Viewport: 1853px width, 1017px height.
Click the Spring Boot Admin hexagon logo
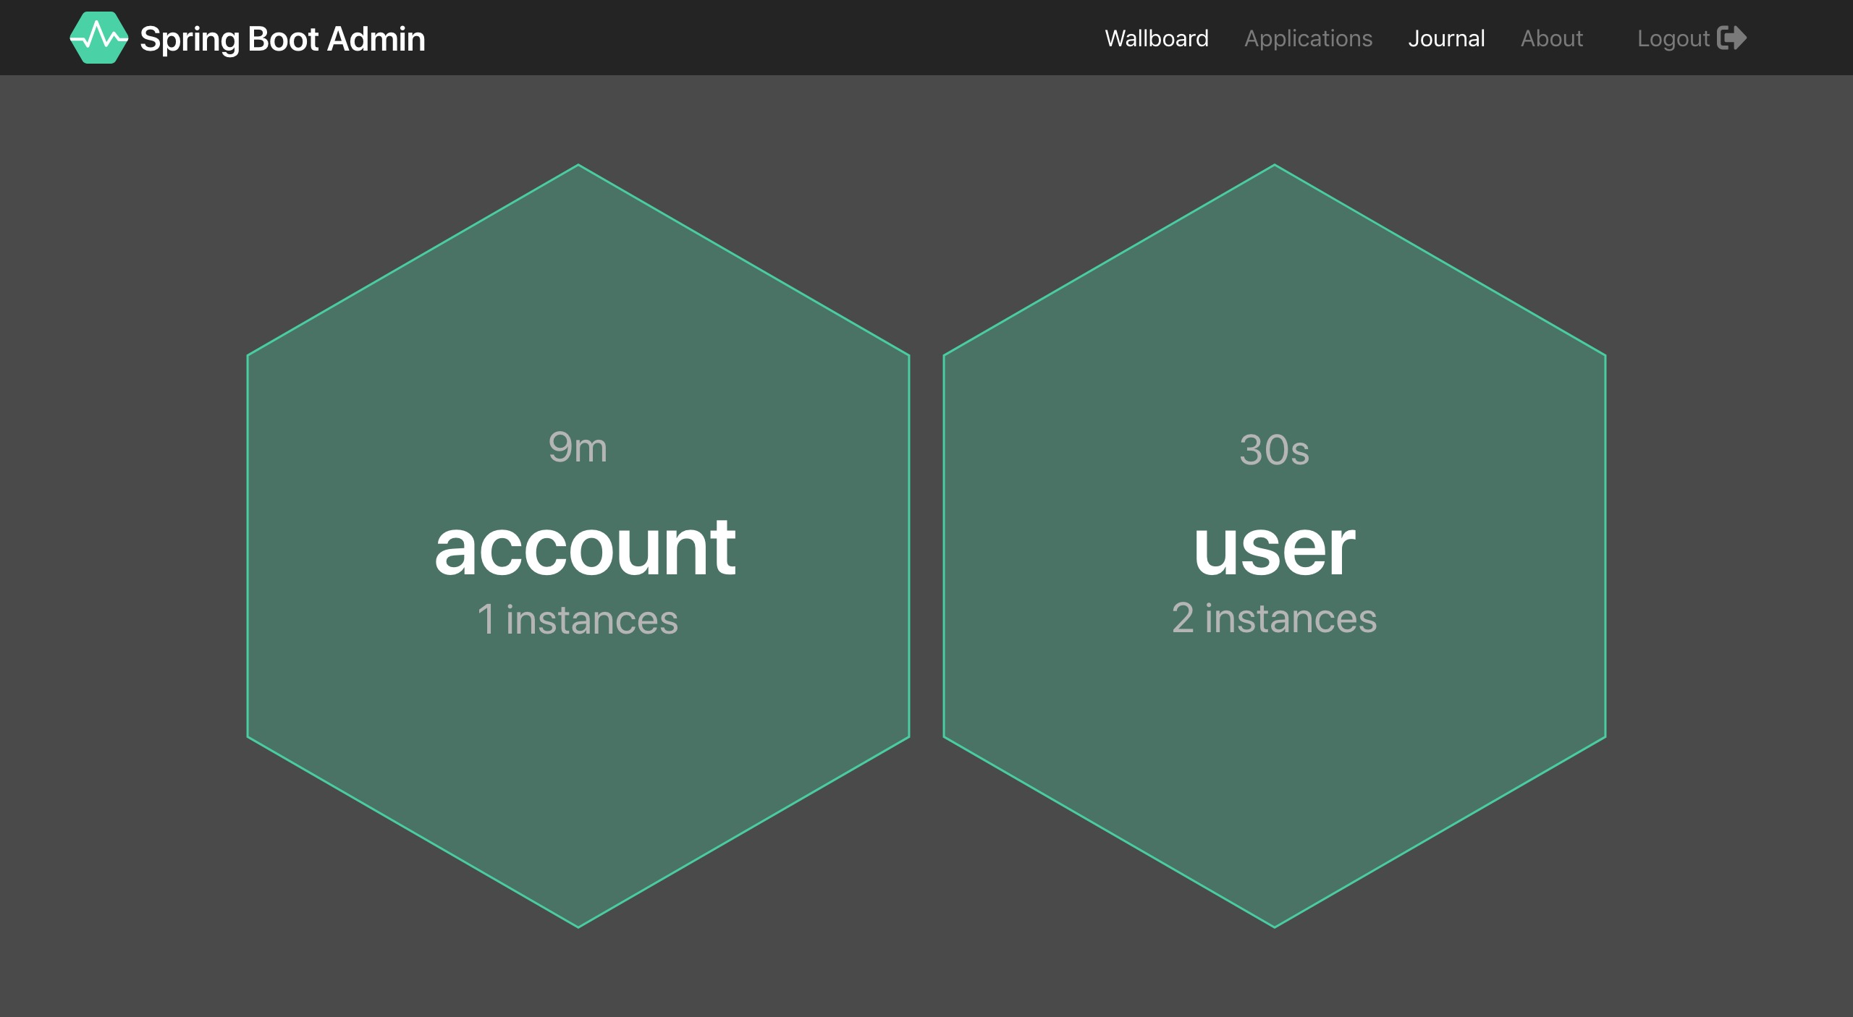click(98, 38)
